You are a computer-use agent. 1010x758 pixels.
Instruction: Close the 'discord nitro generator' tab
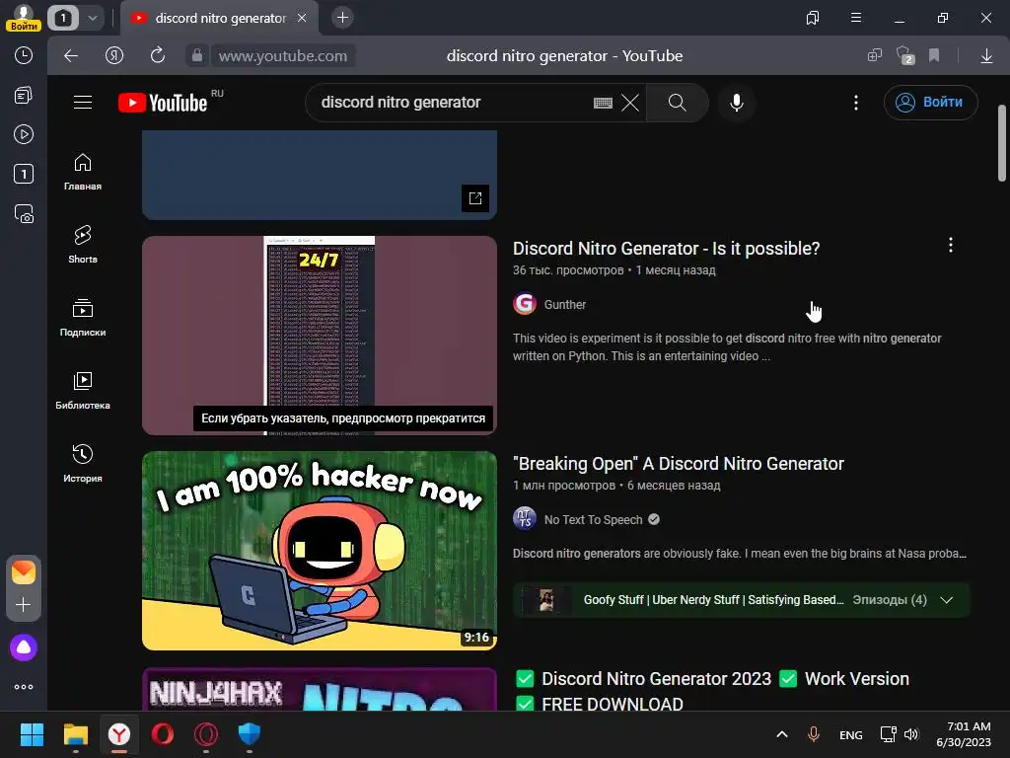tap(302, 18)
